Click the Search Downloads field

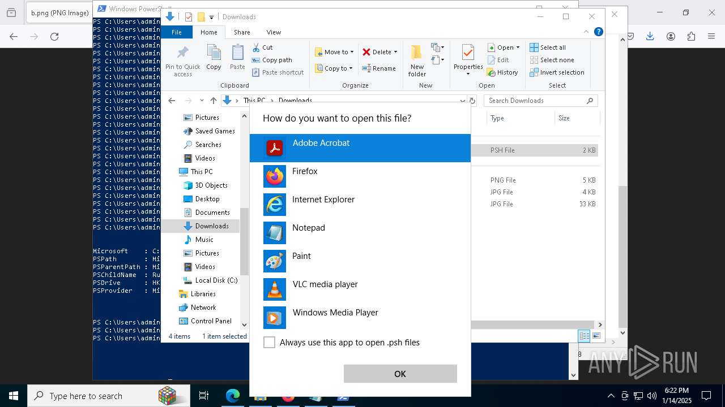point(541,101)
